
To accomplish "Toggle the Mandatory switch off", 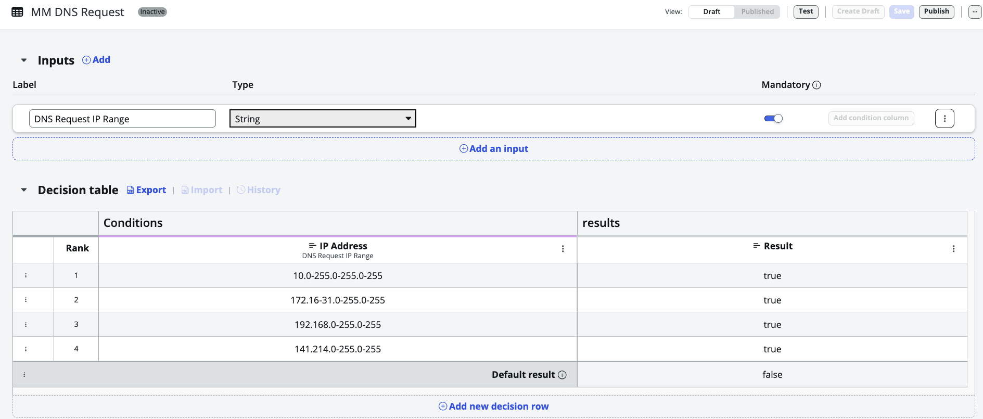I will coord(773,119).
